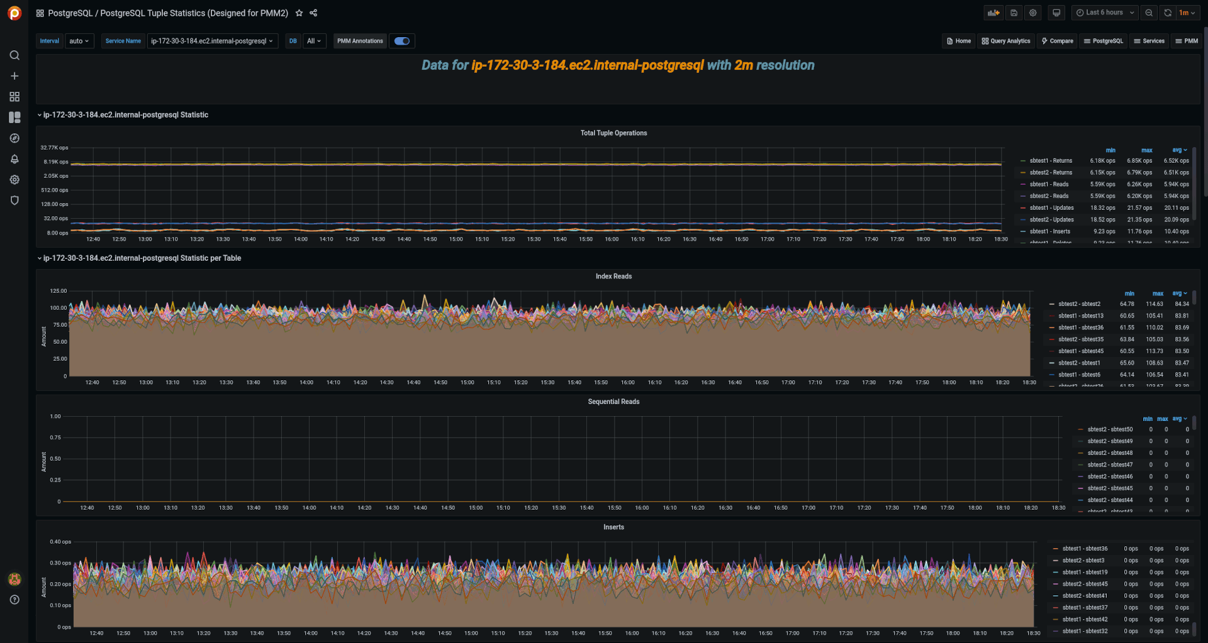Click the sbtest2 - sbtest2 legend color line
The width and height of the screenshot is (1208, 643).
tap(1052, 304)
